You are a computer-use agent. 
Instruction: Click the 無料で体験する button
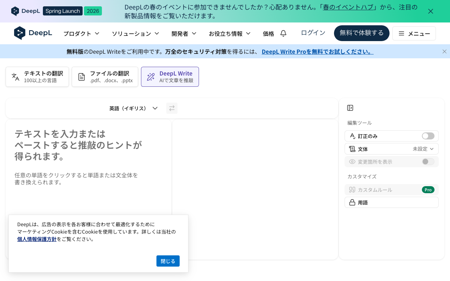[362, 33]
